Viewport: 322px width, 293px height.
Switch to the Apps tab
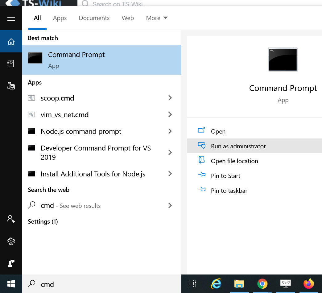(60, 18)
